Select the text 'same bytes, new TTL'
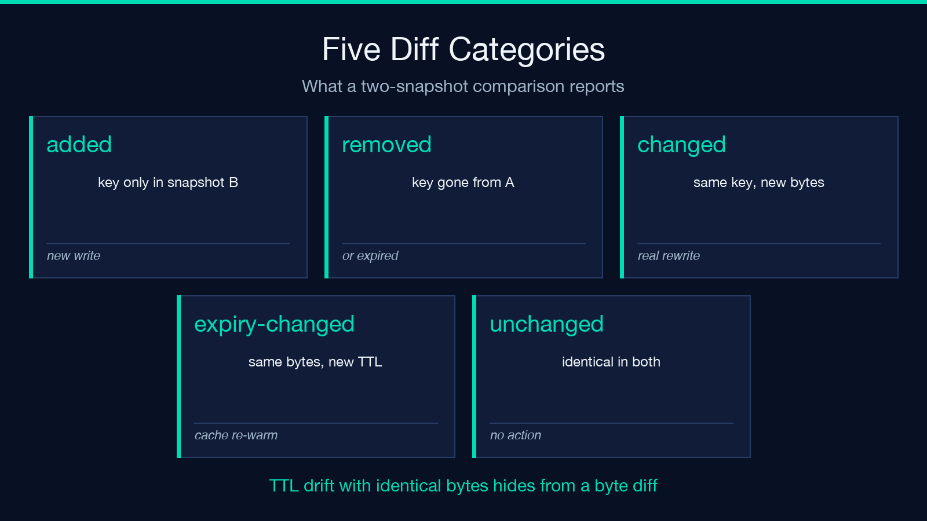This screenshot has height=521, width=927. (315, 362)
